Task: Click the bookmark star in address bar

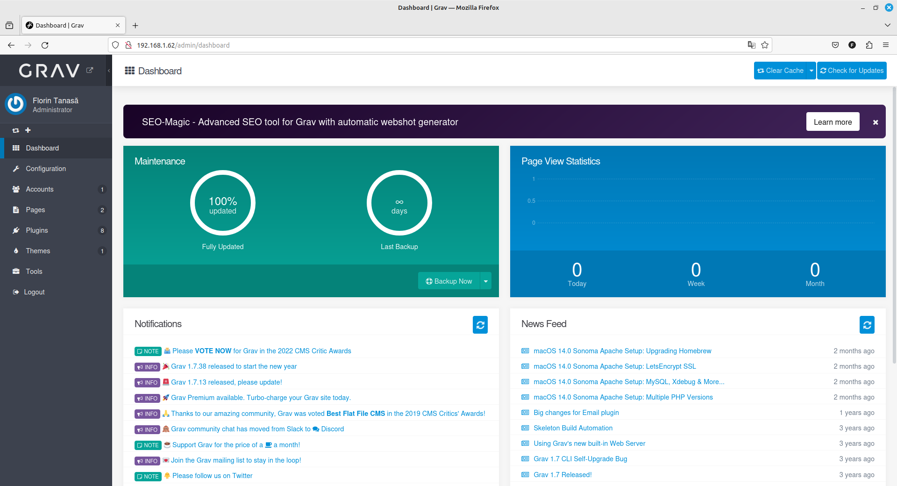Action: tap(765, 45)
